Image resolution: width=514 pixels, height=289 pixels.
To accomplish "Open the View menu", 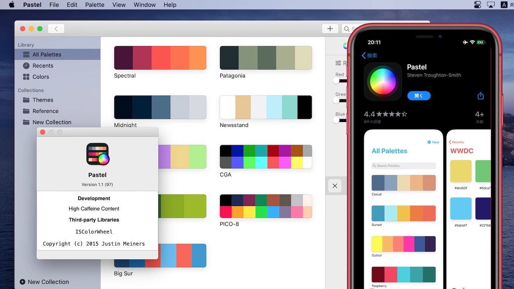I will pyautogui.click(x=119, y=5).
